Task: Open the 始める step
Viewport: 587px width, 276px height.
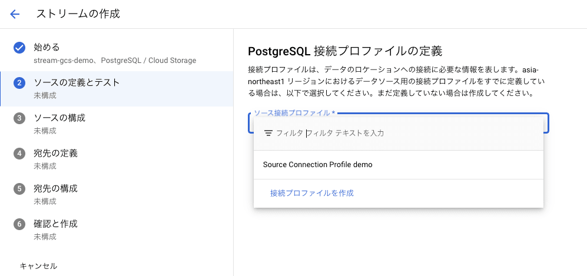Action: [47, 47]
